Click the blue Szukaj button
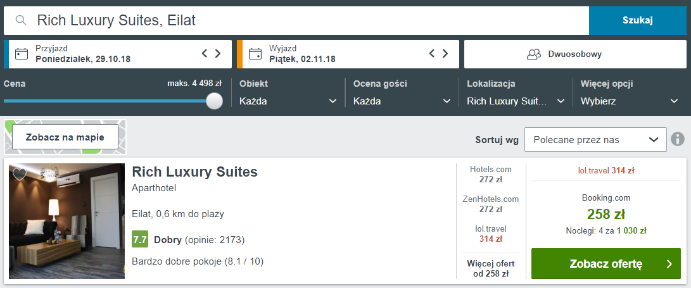691x288 pixels. [x=638, y=20]
